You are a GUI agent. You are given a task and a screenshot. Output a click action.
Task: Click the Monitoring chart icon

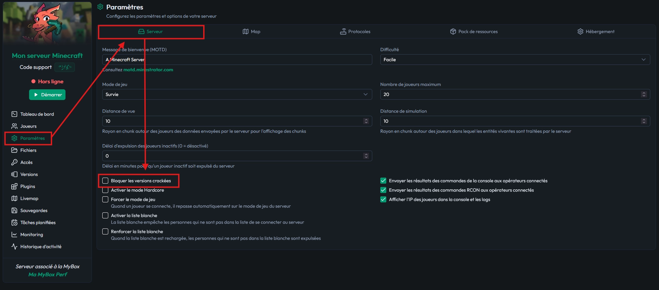coord(14,234)
